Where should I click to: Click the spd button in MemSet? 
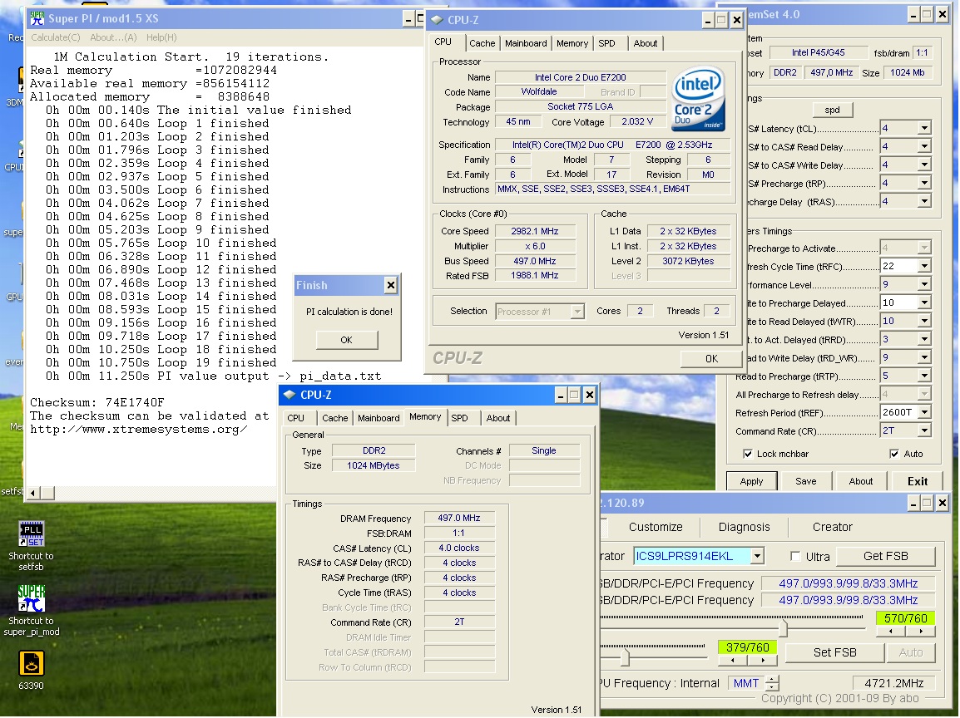(832, 110)
